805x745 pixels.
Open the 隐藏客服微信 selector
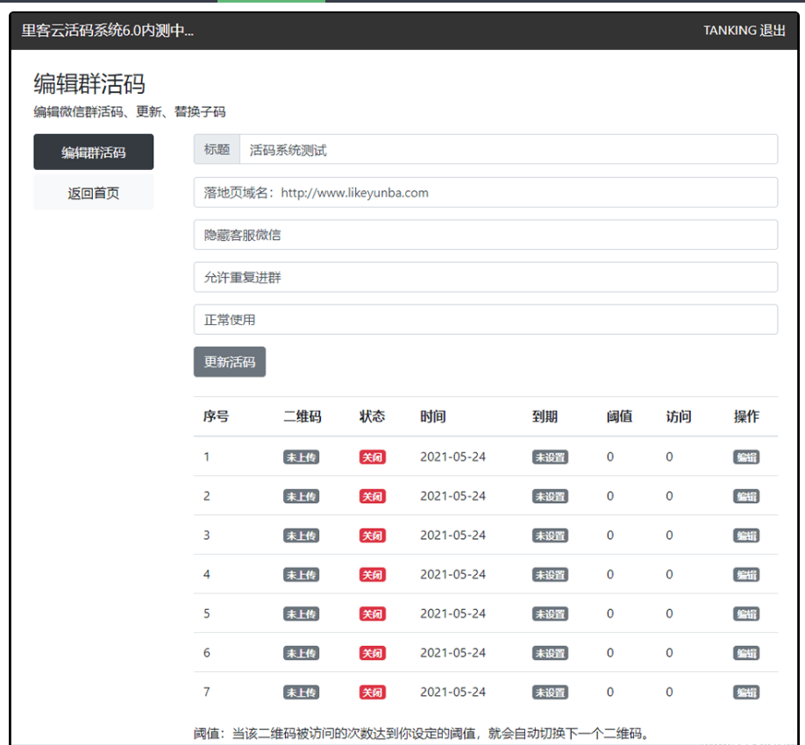pyautogui.click(x=485, y=234)
